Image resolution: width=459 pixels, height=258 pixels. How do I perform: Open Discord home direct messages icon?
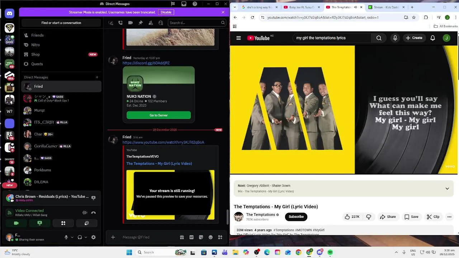[x=10, y=14]
